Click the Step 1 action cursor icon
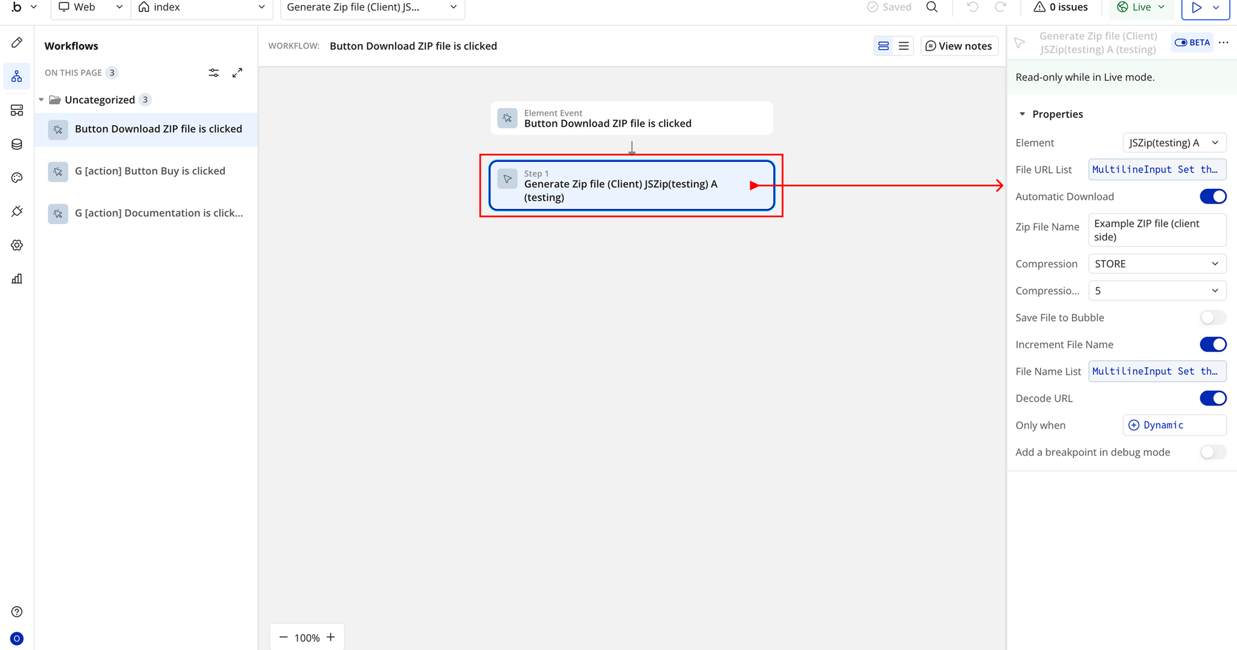The width and height of the screenshot is (1237, 650). pos(507,179)
